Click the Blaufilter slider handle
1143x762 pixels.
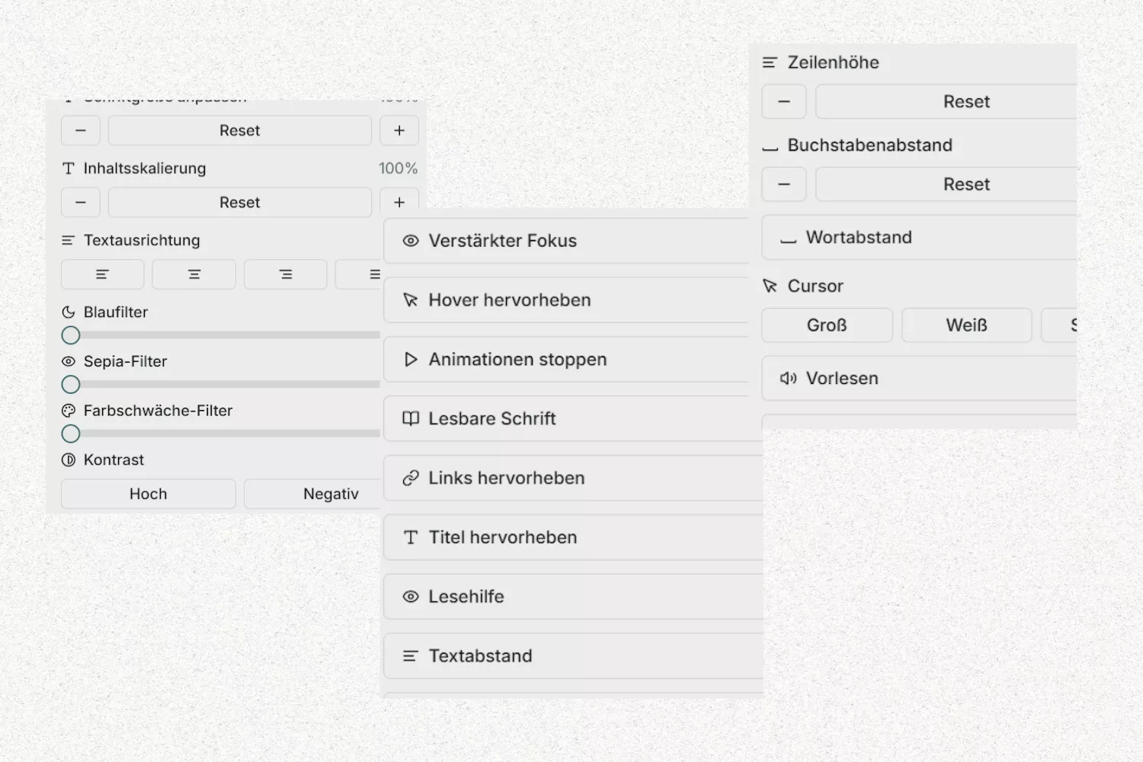point(71,335)
